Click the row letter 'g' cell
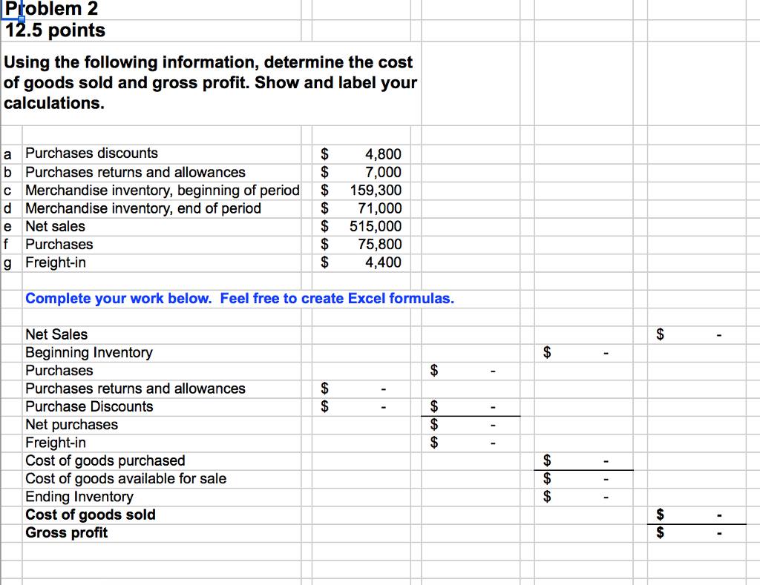The image size is (760, 585). click(12, 262)
